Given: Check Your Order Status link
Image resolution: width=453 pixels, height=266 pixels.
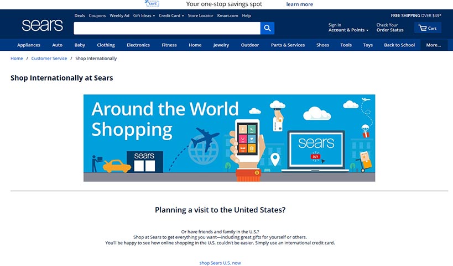Looking at the screenshot, I should 390,28.
